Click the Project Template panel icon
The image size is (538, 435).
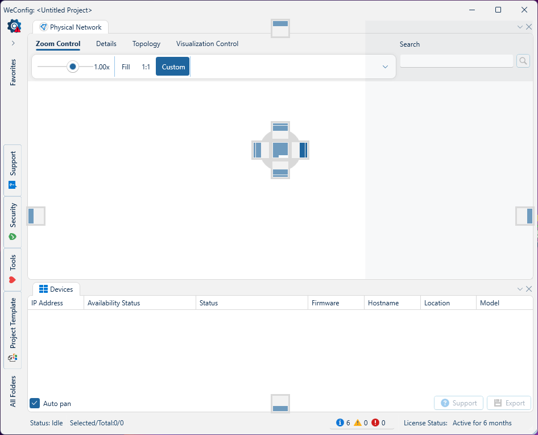click(13, 358)
